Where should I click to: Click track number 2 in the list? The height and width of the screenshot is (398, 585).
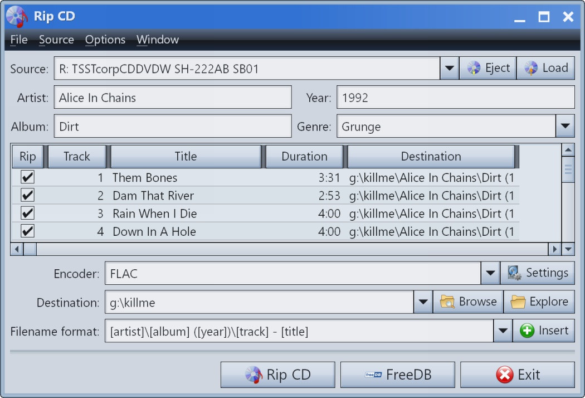[100, 196]
